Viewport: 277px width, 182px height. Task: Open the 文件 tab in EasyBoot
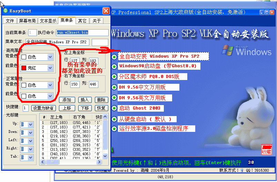click(x=10, y=21)
